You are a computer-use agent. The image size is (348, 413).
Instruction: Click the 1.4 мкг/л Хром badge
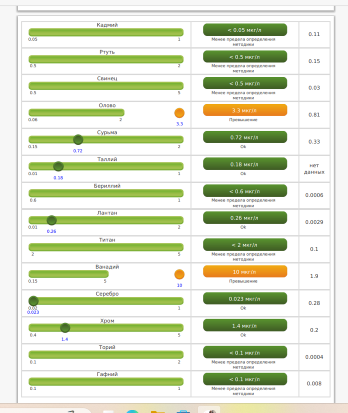coord(245,326)
